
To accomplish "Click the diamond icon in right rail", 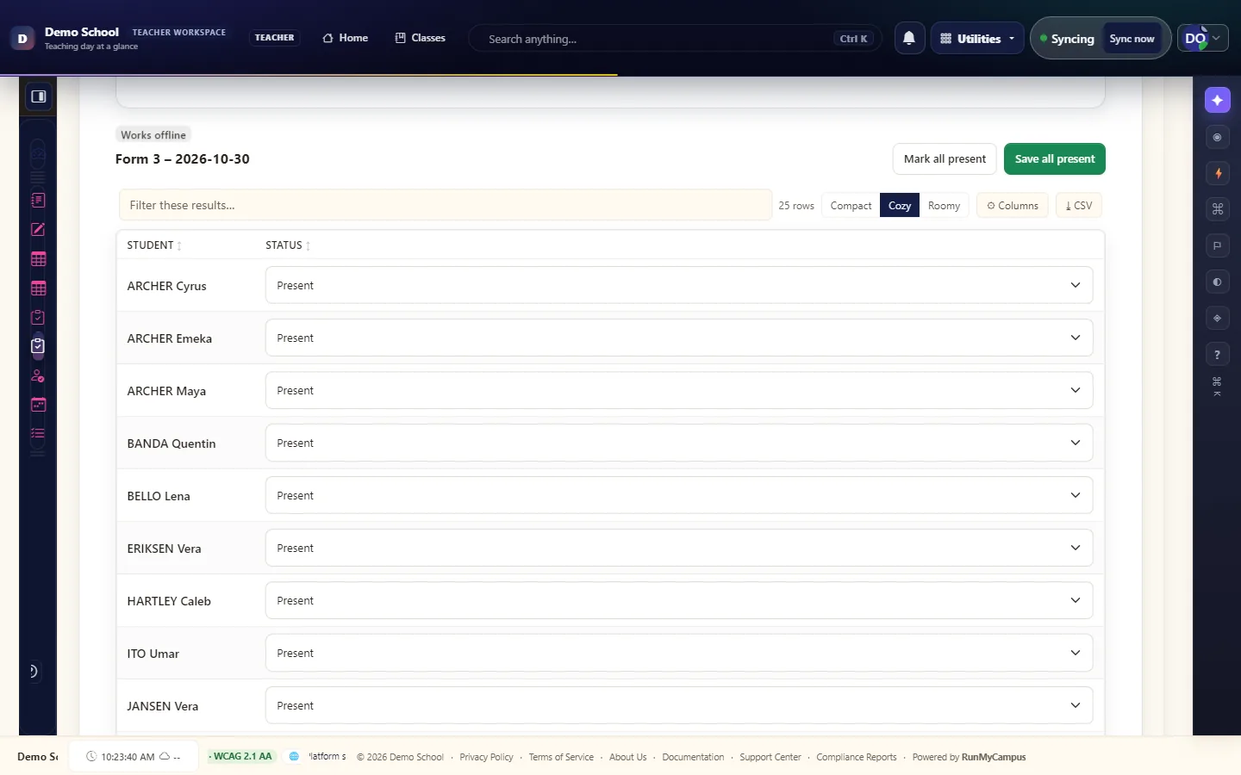I will [x=1217, y=318].
